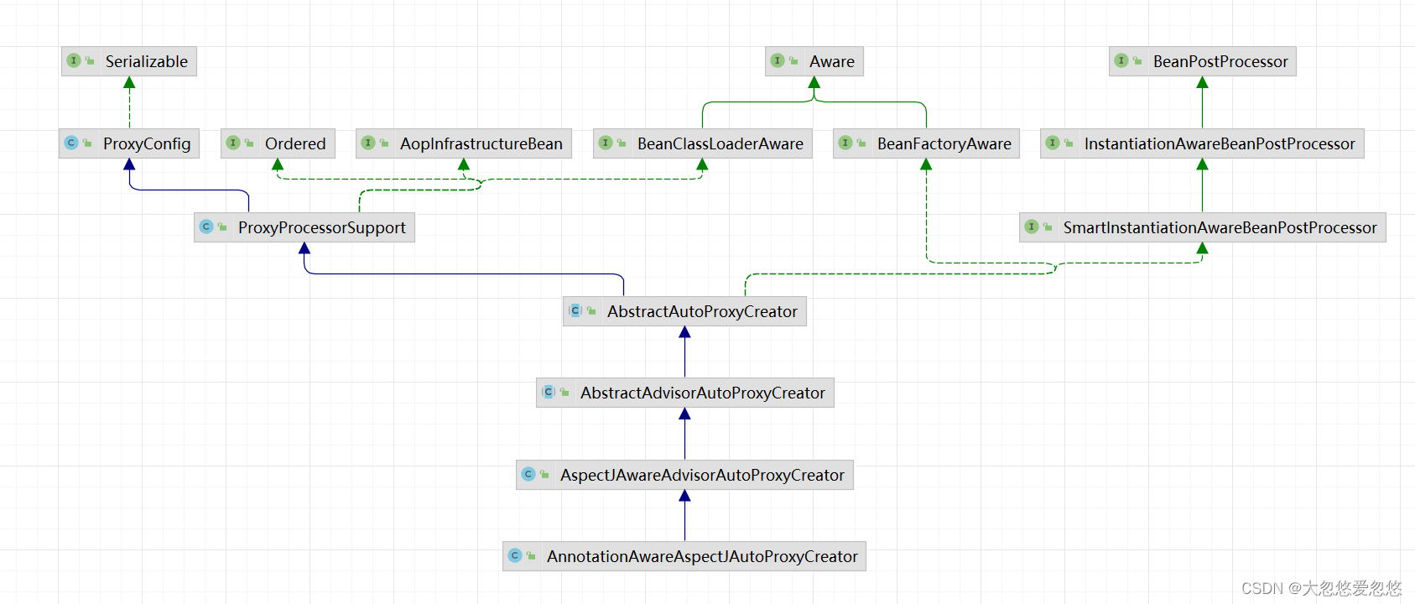Image resolution: width=1415 pixels, height=604 pixels.
Task: Click the visibility lock icon next to AnnotationAwareAspectJAutoProxyCreator
Action: [531, 555]
